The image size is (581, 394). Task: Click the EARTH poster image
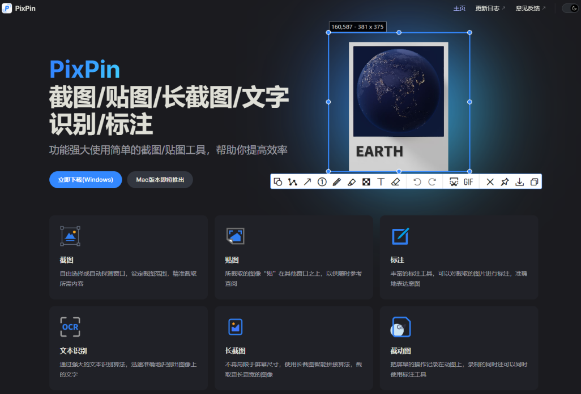399,106
